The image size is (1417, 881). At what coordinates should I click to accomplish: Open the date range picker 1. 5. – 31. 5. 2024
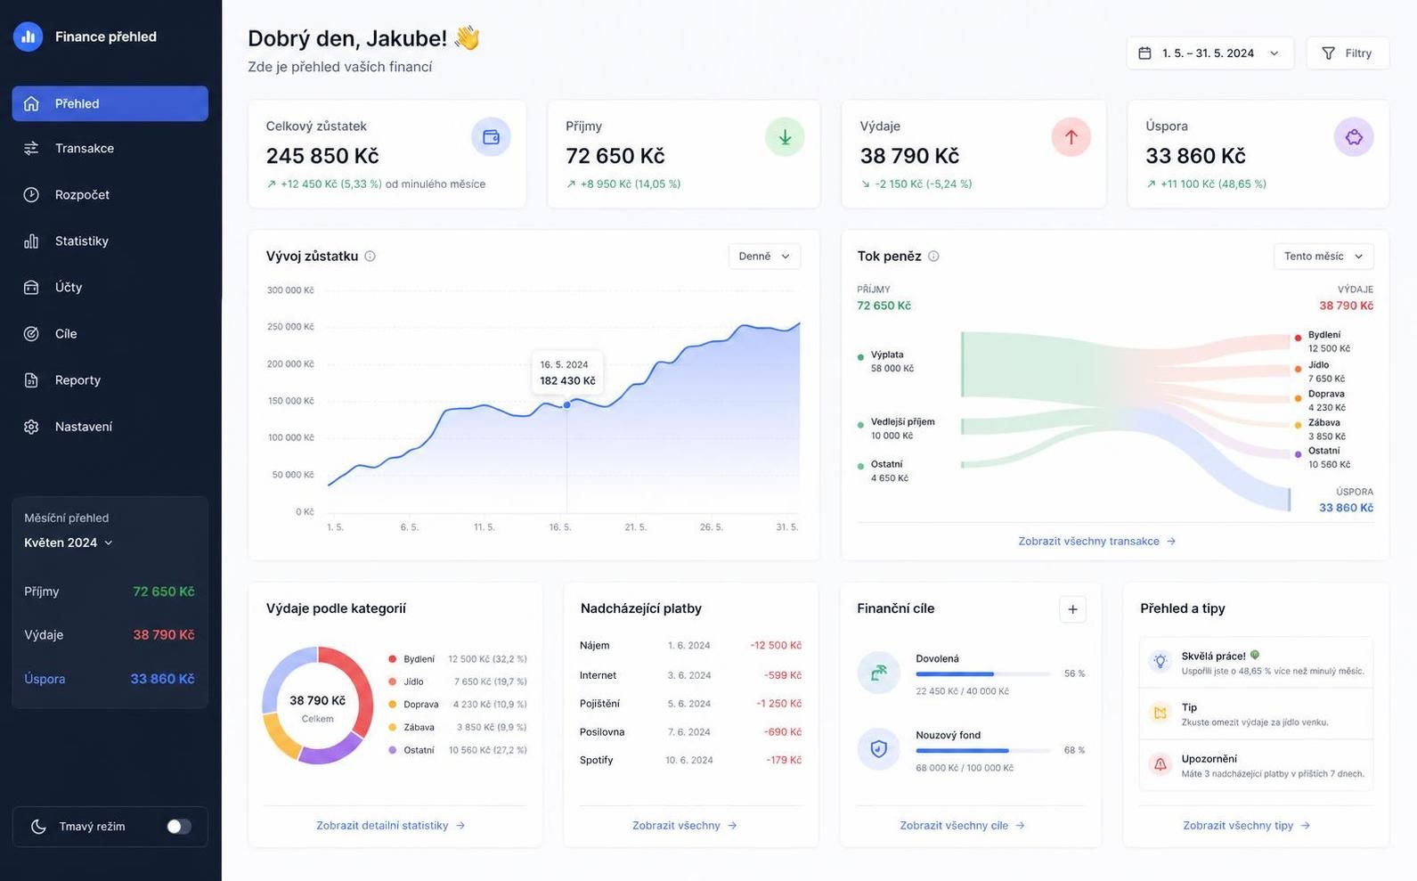1209,53
